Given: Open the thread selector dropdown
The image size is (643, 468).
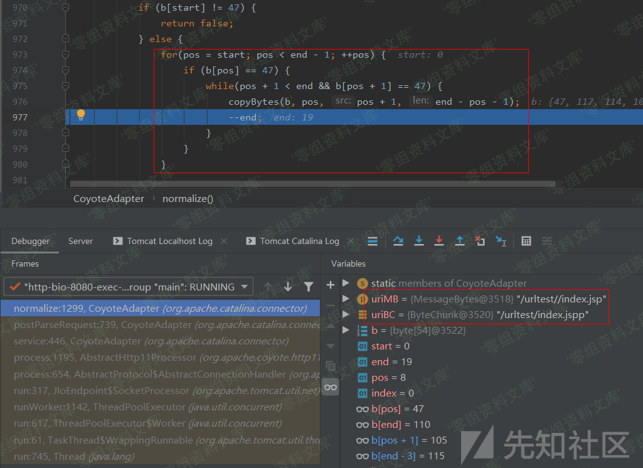Looking at the screenshot, I should [x=128, y=287].
